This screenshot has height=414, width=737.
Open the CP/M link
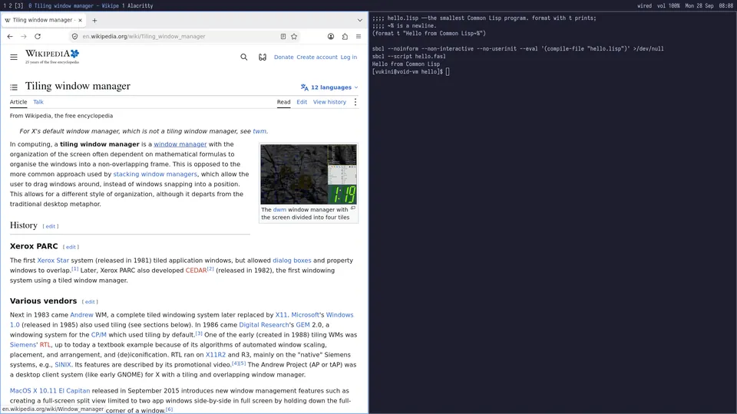click(x=99, y=335)
